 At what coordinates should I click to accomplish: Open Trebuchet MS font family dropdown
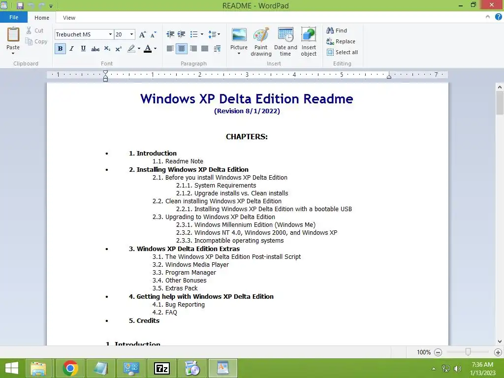point(110,34)
